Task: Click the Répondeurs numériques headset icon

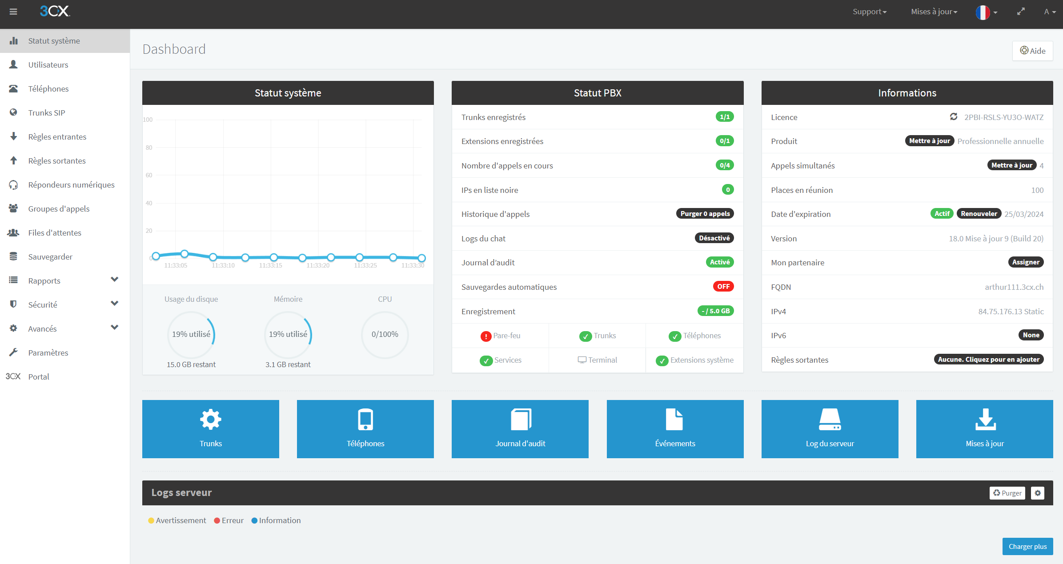Action: [x=14, y=185]
